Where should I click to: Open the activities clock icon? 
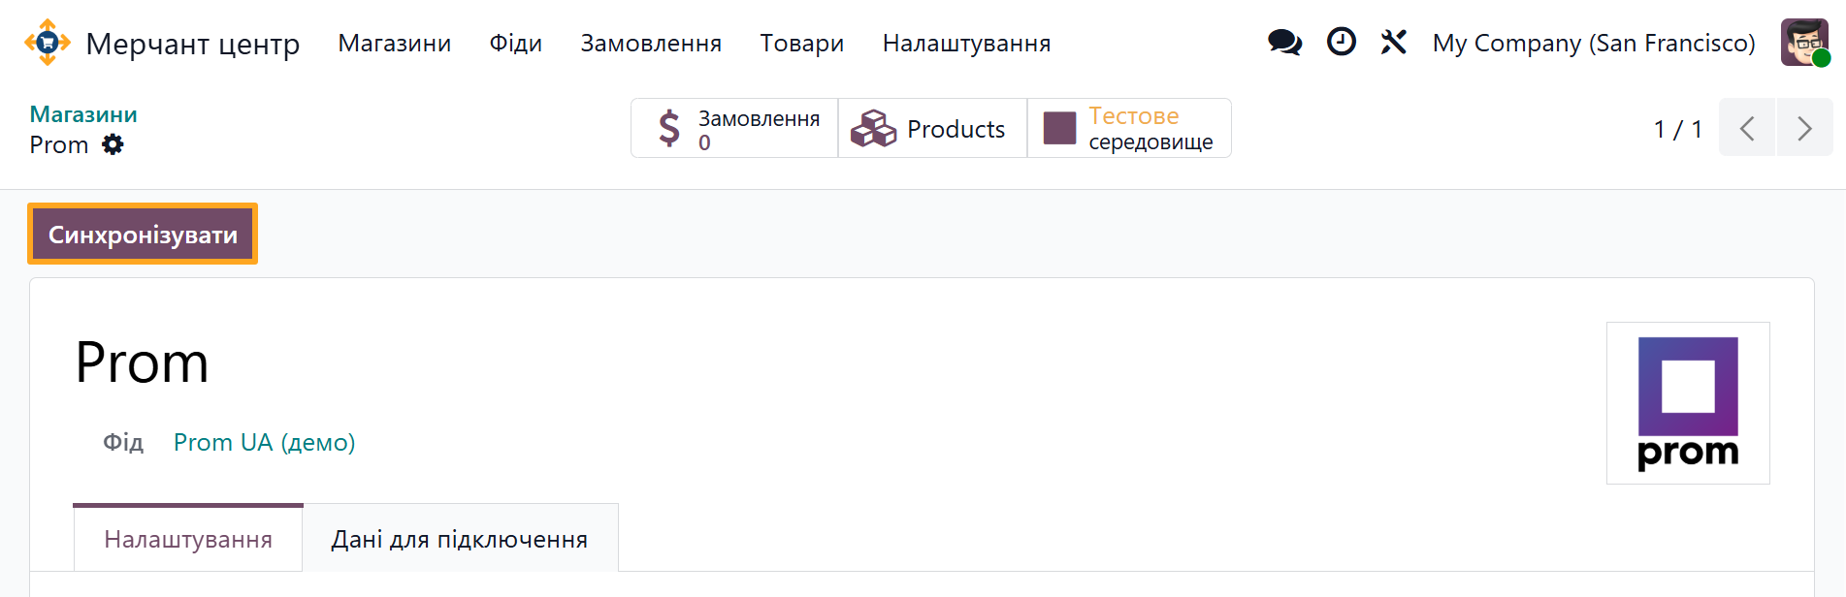[x=1341, y=42]
